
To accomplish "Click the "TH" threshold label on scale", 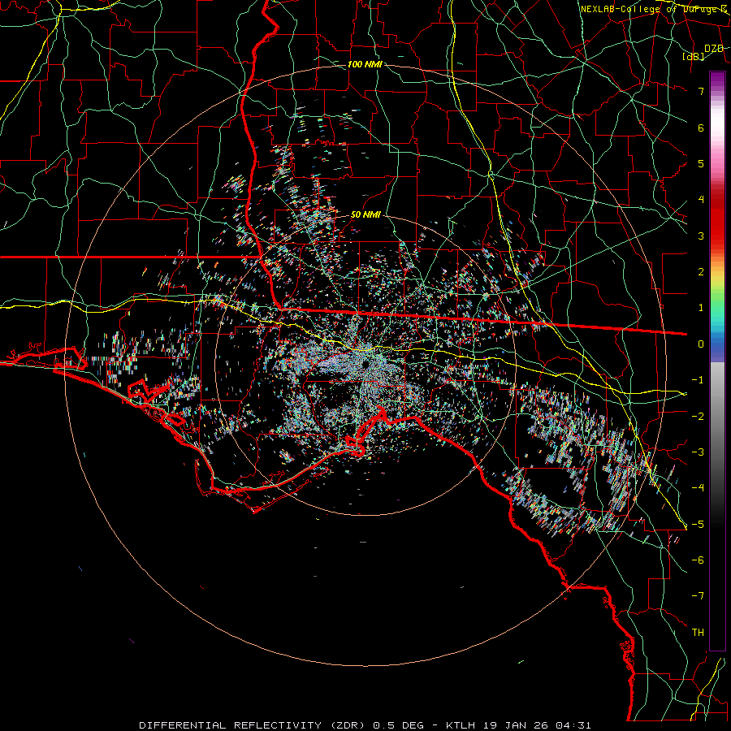I will pos(698,633).
